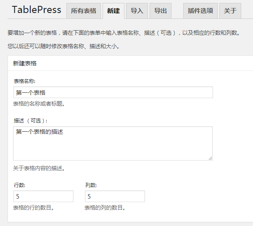This screenshot has width=253, height=226.
Task: Click the 列数 label
Action: pos(91,185)
